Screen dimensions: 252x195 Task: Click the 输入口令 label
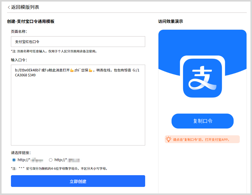(19, 60)
